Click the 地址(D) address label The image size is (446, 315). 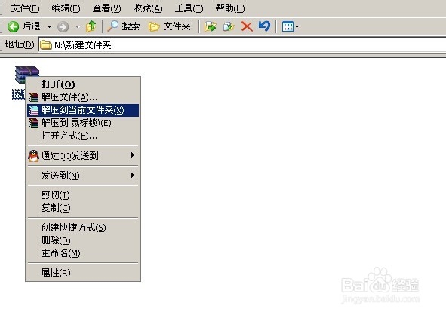pos(20,44)
